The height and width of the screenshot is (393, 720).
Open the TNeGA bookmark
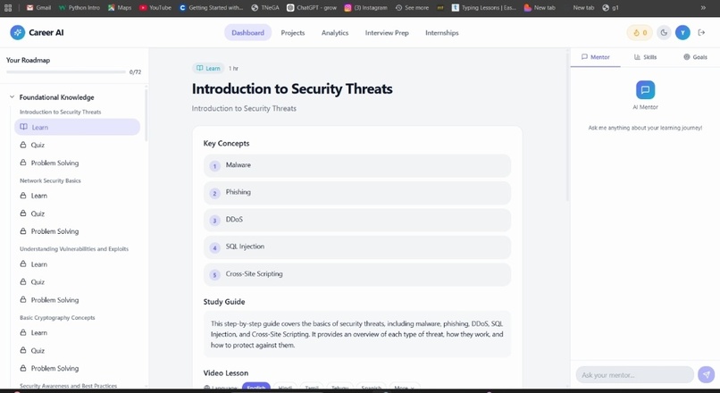(265, 7)
